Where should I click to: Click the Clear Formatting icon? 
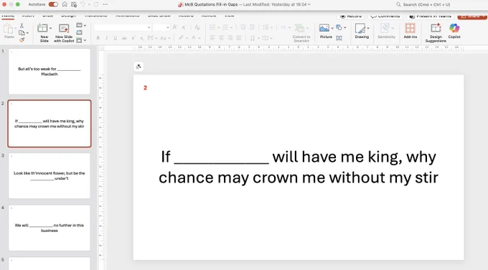pyautogui.click(x=197, y=27)
